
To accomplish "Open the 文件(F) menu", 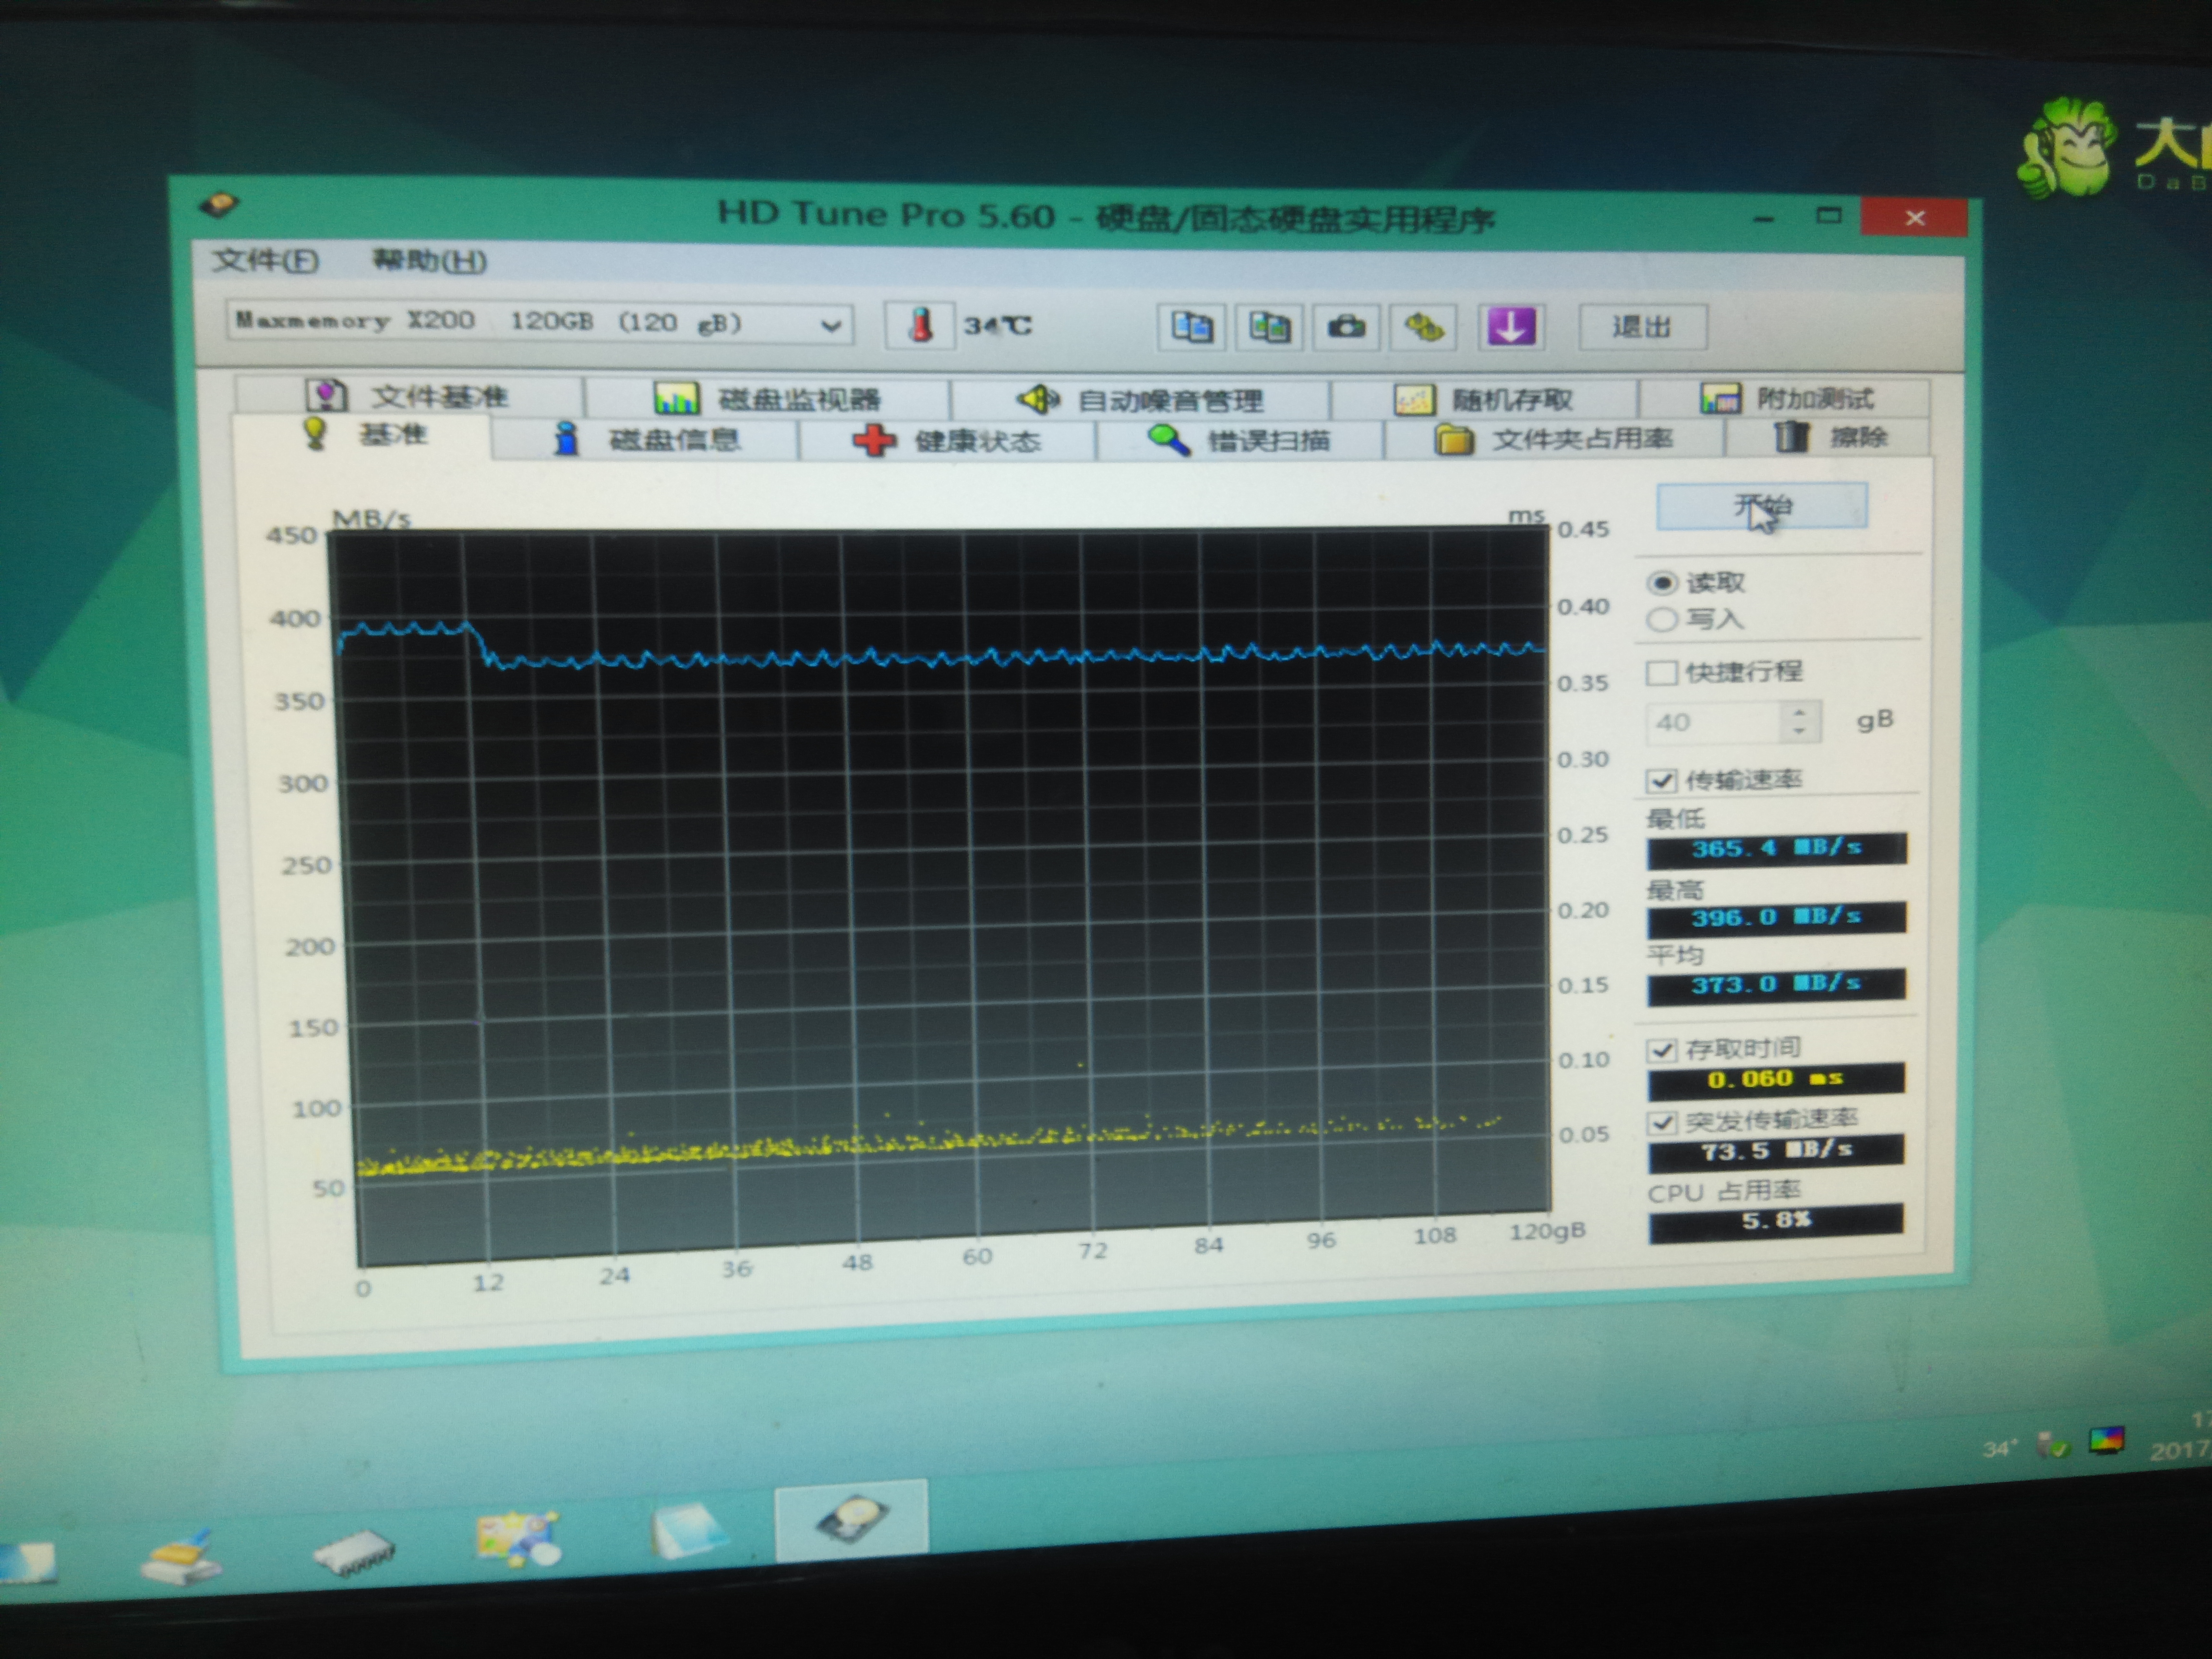I will 265,260.
